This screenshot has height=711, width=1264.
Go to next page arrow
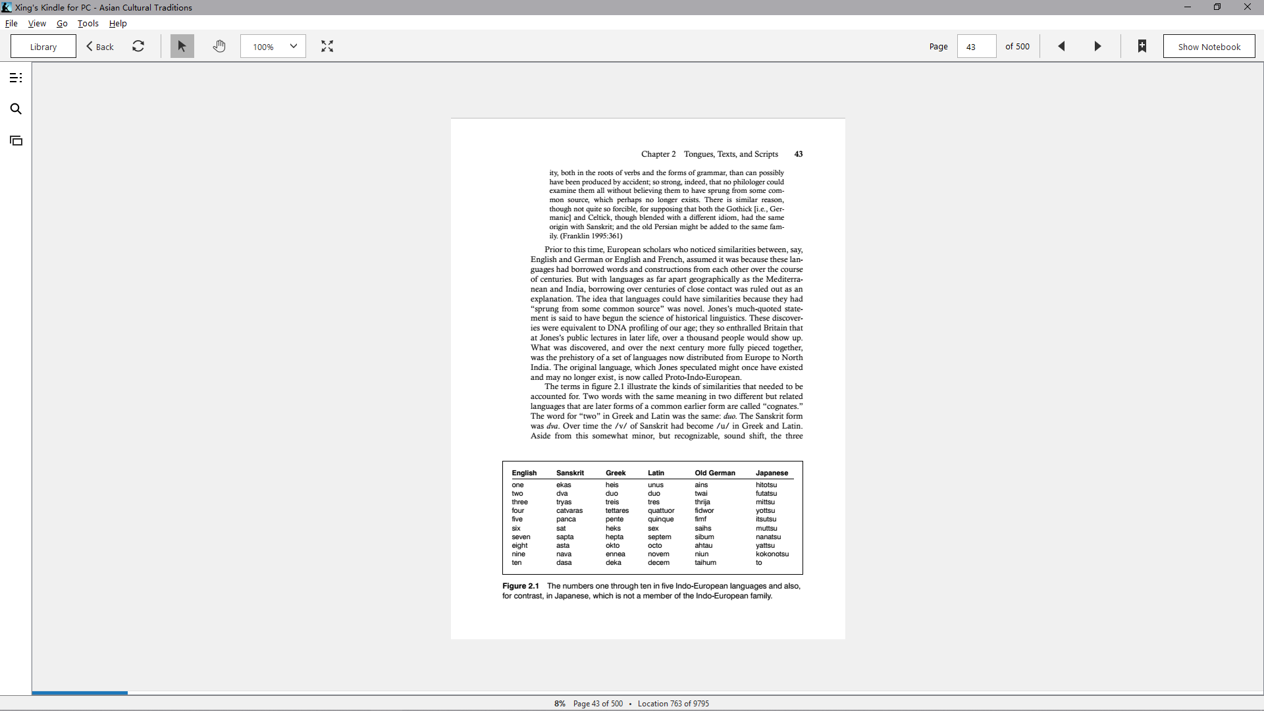(1097, 46)
